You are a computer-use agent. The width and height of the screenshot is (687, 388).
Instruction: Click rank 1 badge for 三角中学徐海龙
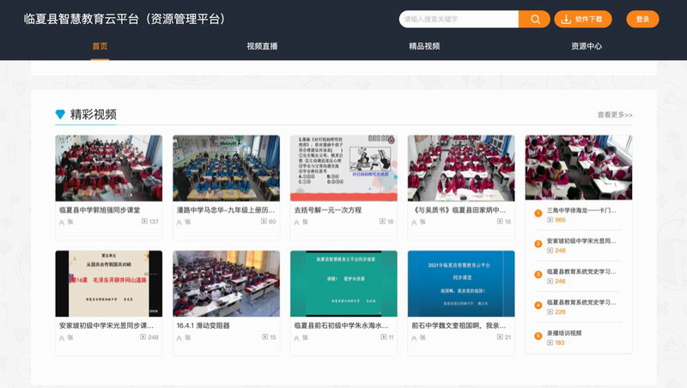(x=538, y=210)
